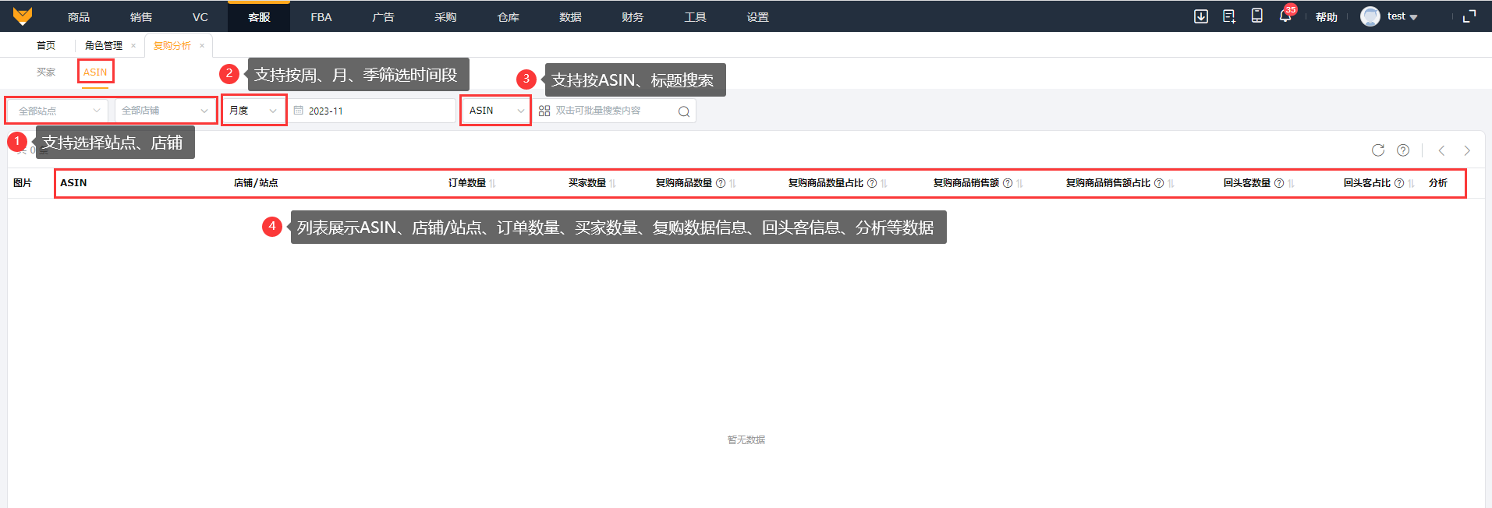Sort by 复购商品数量 using sort arrows
The image size is (1492, 508).
point(733,183)
